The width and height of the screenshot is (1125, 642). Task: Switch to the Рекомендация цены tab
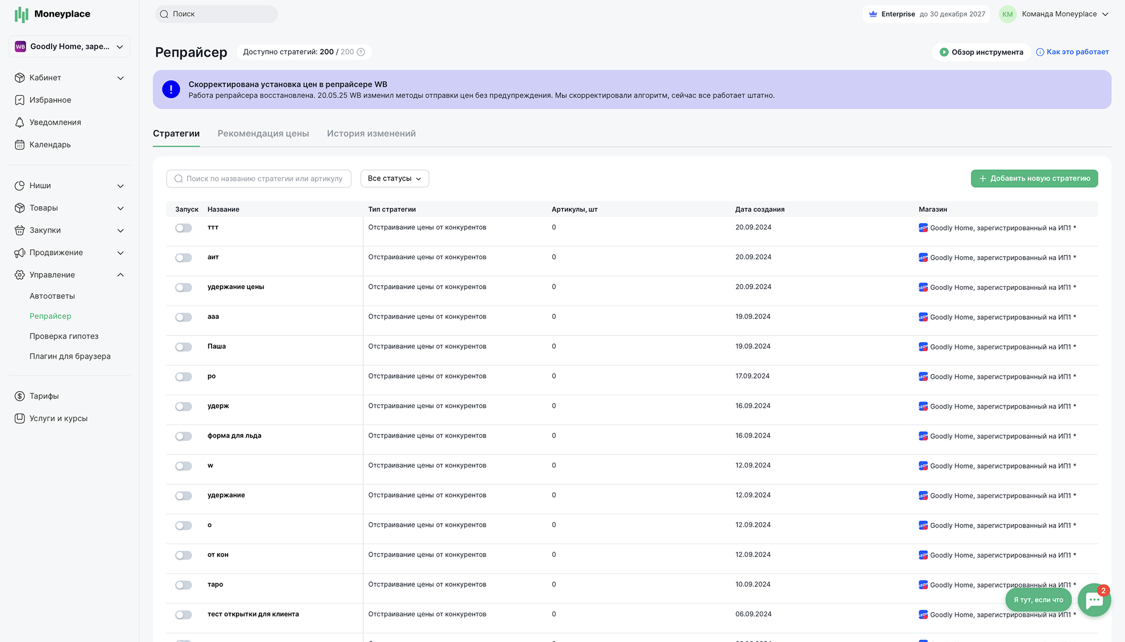coord(263,133)
